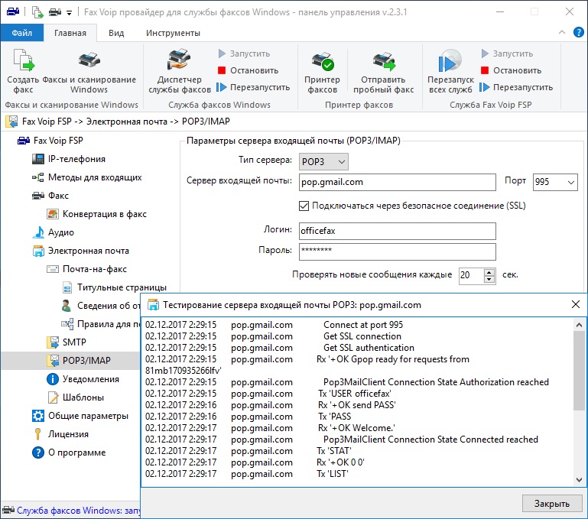The image size is (588, 519).
Task: Select Титульные страницы tree item
Action: point(115,287)
